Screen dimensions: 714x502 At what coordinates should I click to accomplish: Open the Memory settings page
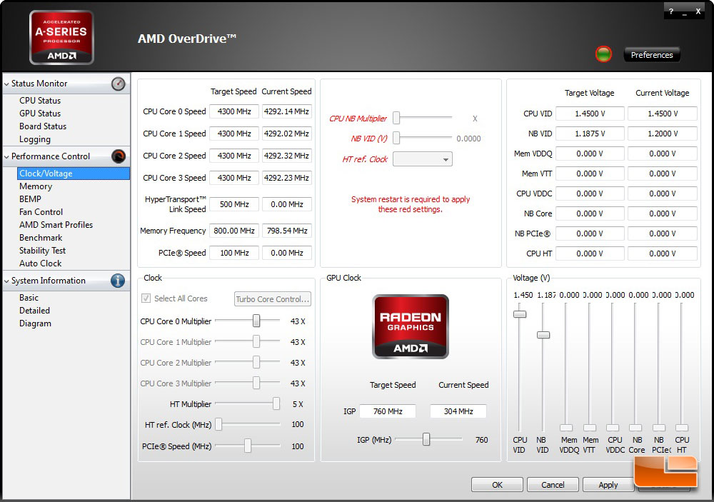tap(36, 186)
